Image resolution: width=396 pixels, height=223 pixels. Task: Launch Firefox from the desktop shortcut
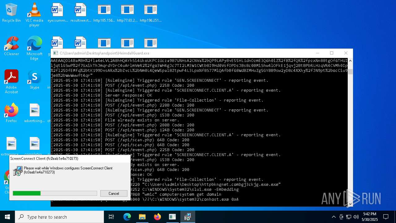coord(11,113)
